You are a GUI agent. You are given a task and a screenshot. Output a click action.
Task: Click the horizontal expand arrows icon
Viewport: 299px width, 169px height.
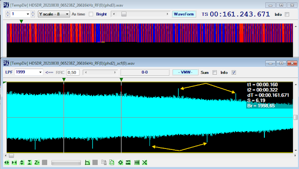(7, 162)
